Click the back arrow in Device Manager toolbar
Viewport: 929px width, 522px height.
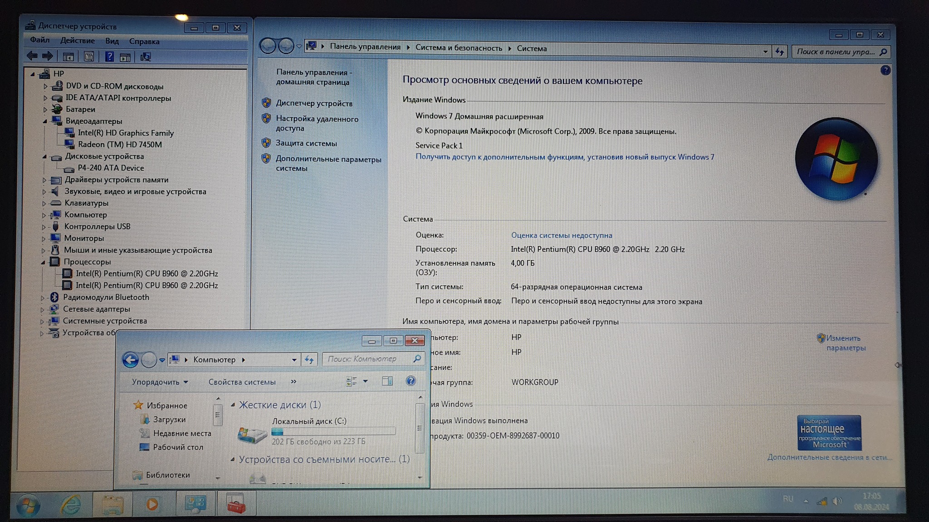click(32, 56)
